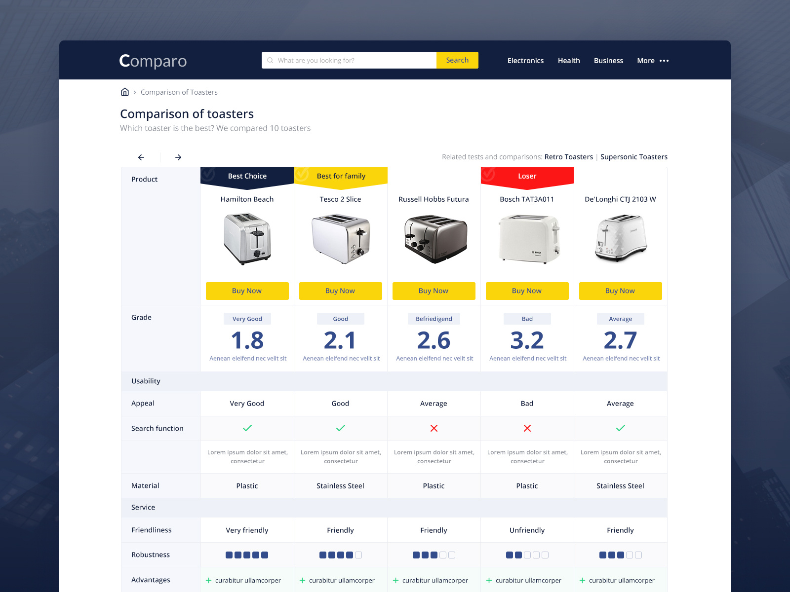This screenshot has width=790, height=592.
Task: Expand the breadcrumb chevron after the home icon
Action: tap(134, 92)
